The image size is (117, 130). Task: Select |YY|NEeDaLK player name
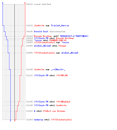coord(63,102)
